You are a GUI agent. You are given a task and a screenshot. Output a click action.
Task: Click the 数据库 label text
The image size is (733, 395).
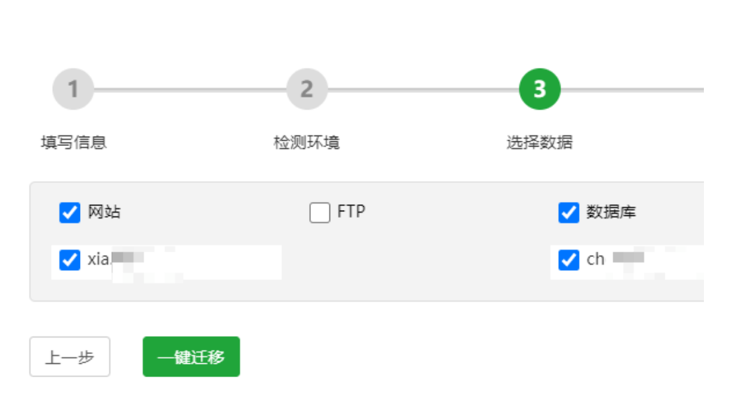tap(611, 213)
